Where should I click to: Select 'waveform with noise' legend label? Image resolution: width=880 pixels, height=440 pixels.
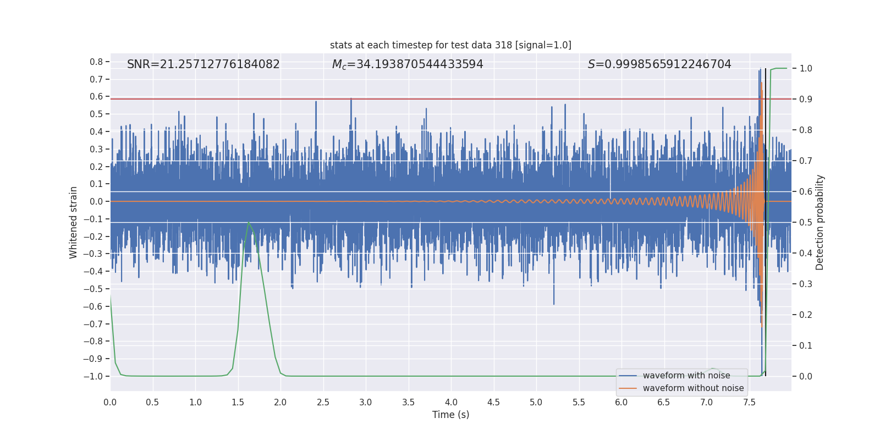[x=686, y=376]
